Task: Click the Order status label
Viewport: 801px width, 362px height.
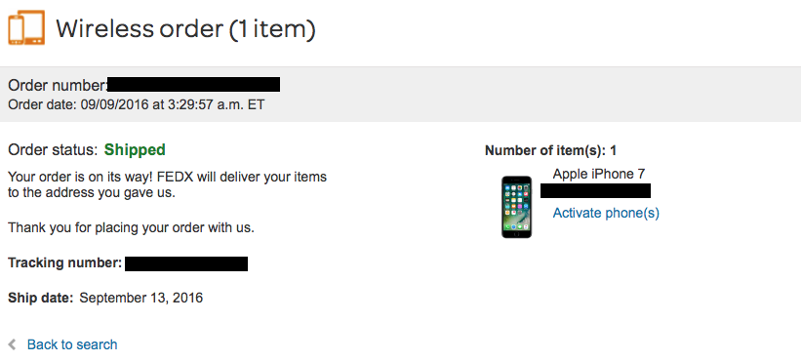Action: [53, 149]
